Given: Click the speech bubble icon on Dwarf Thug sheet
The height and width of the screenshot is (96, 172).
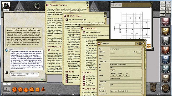Looking at the screenshot, I should tap(143, 44).
